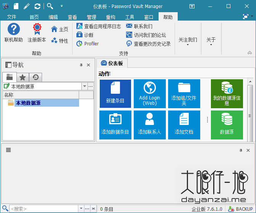
Task: Switch to the 工具 ribbon tab
Action: (130, 17)
